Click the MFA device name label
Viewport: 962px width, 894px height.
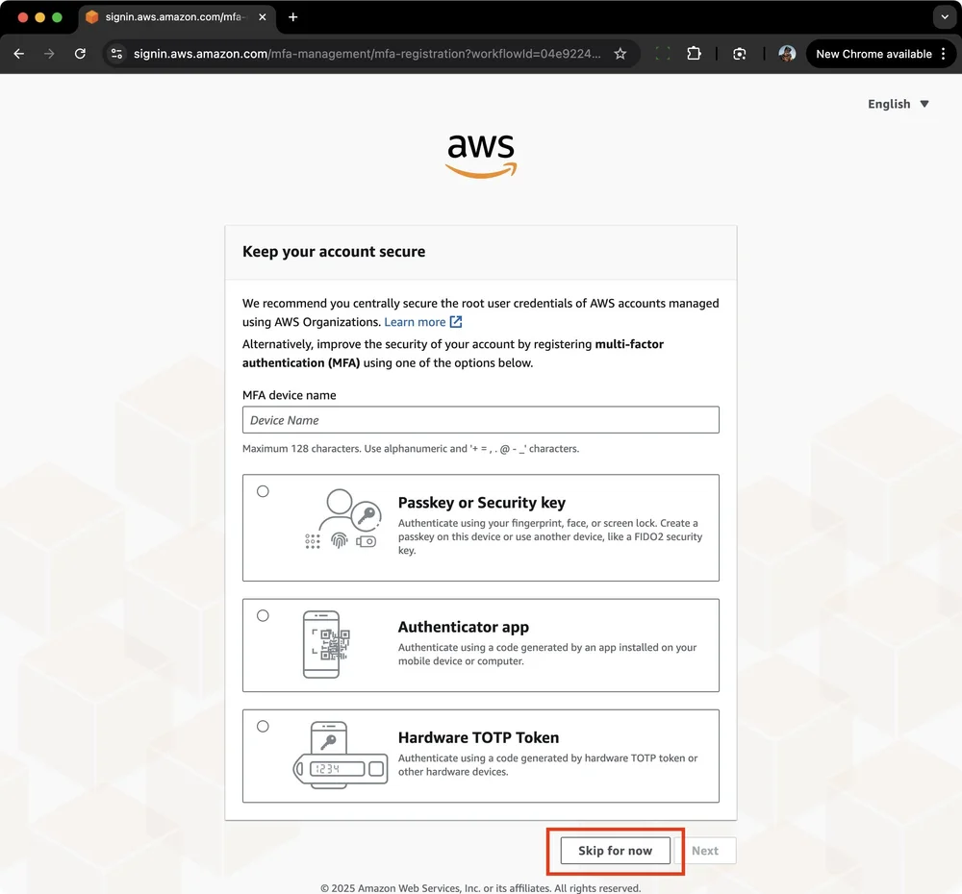click(289, 395)
